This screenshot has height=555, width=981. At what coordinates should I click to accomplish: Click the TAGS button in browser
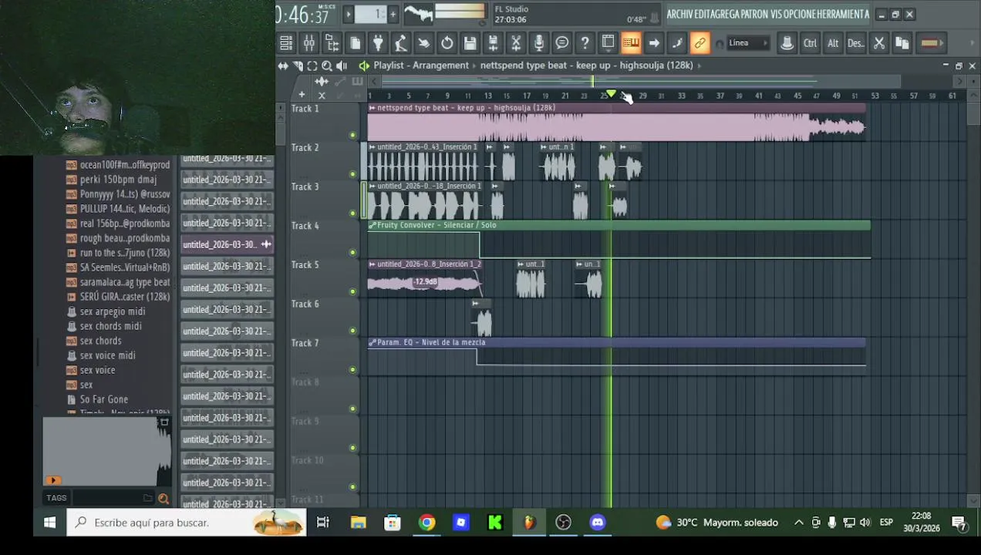click(x=56, y=498)
